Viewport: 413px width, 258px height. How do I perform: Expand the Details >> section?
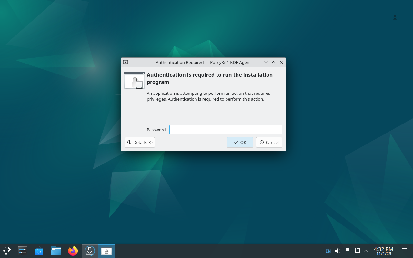coord(140,142)
